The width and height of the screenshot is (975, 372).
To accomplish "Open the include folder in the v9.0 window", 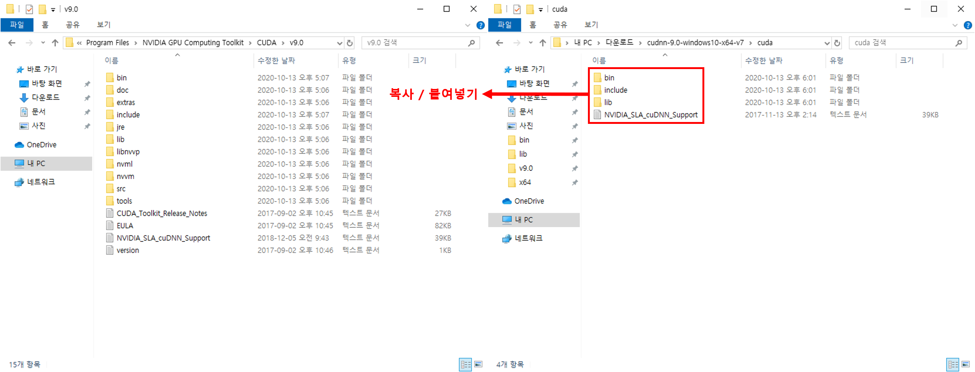I will point(128,114).
